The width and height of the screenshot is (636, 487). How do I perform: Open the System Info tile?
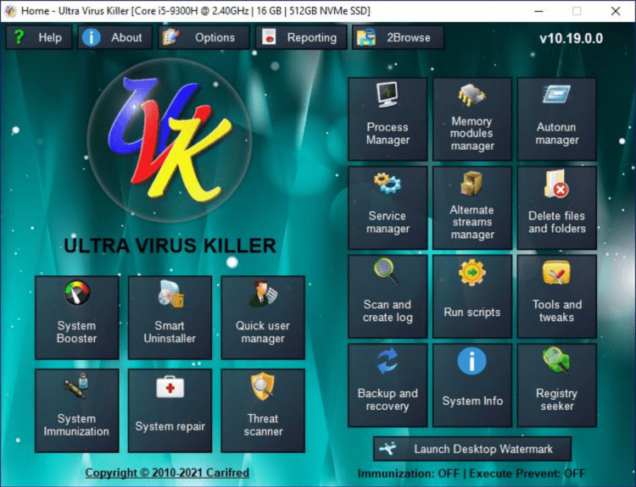click(x=472, y=385)
